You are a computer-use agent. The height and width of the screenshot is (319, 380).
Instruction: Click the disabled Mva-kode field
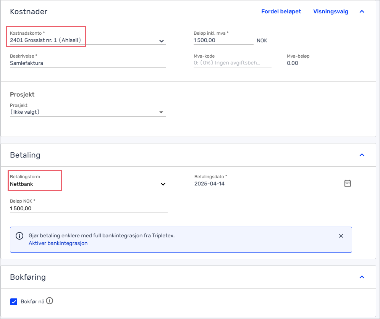click(232, 63)
